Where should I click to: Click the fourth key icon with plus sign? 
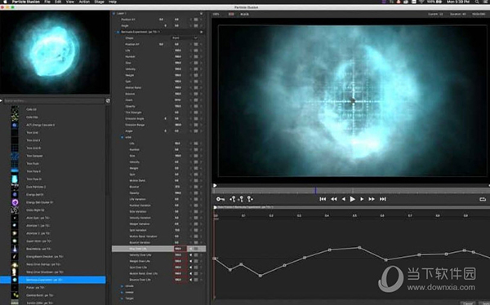click(x=250, y=199)
